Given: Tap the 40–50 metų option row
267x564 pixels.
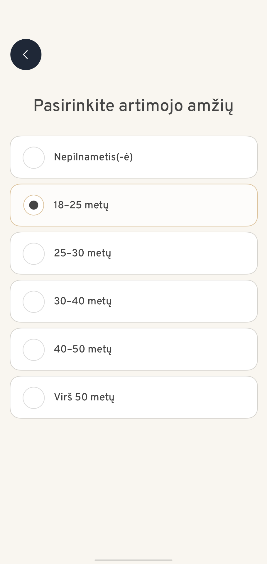Looking at the screenshot, I should tap(133, 349).
